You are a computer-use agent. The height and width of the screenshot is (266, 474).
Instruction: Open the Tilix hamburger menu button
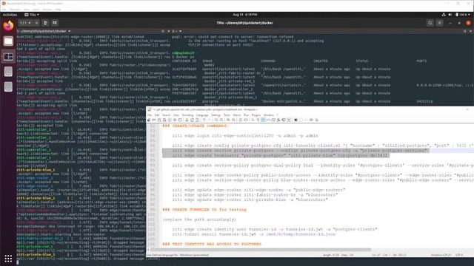tap(439, 23)
